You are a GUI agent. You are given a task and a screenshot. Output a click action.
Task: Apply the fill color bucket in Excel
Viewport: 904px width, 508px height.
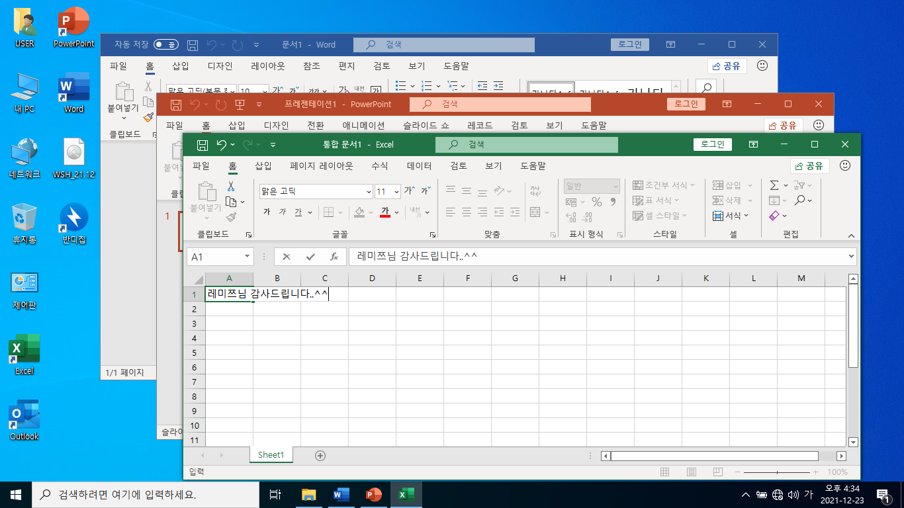[359, 212]
